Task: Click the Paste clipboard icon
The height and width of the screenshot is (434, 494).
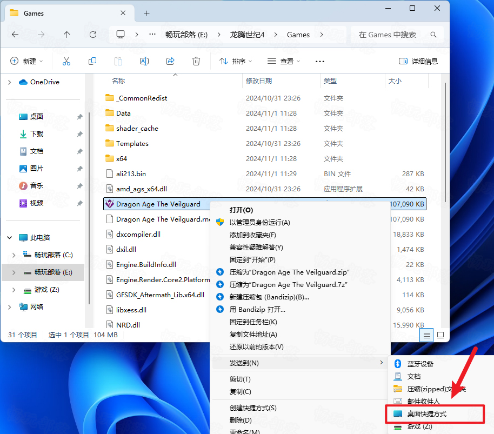Action: (x=118, y=61)
